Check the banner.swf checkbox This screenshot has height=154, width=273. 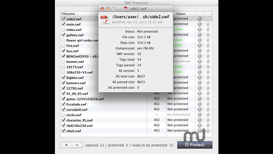(x=63, y=62)
